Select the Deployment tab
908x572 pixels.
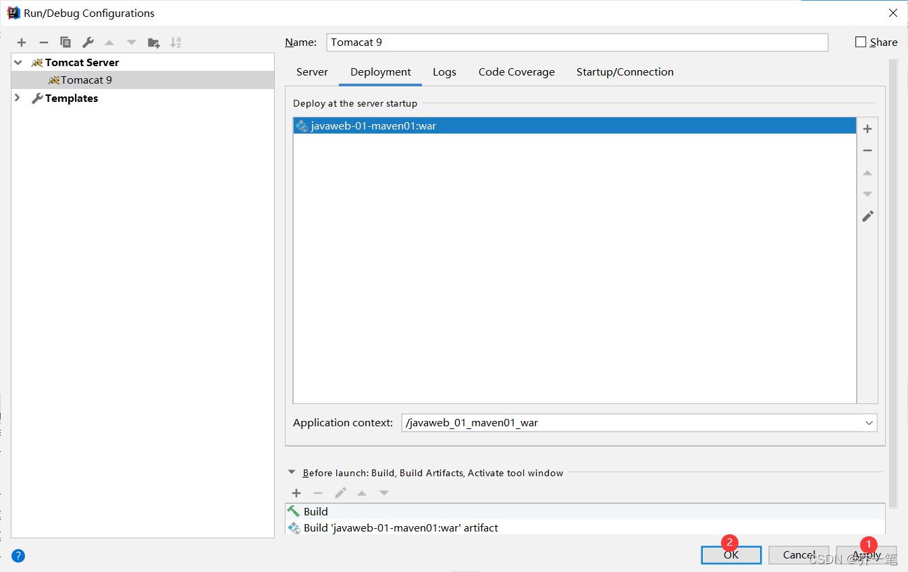(x=381, y=72)
